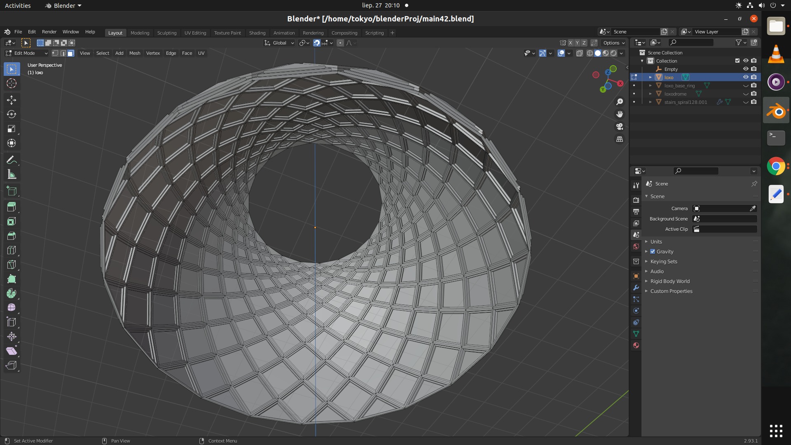Select the Transform tool icon
Screen dimensions: 791x445
click(12, 142)
